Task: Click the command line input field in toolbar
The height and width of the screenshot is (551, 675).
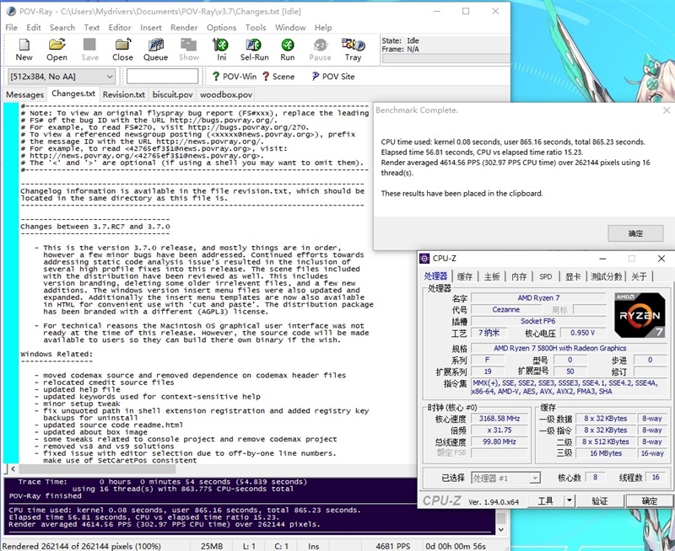Action: click(x=162, y=77)
